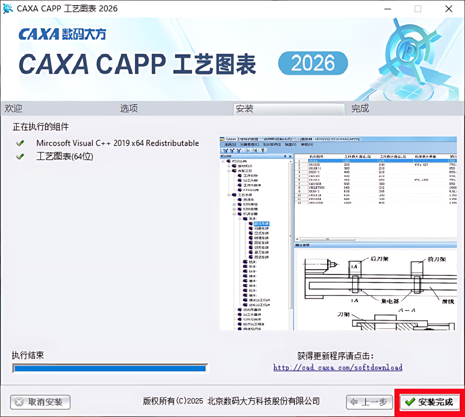The width and height of the screenshot is (465, 417).
Task: Minimize the installer window
Action: click(387, 9)
